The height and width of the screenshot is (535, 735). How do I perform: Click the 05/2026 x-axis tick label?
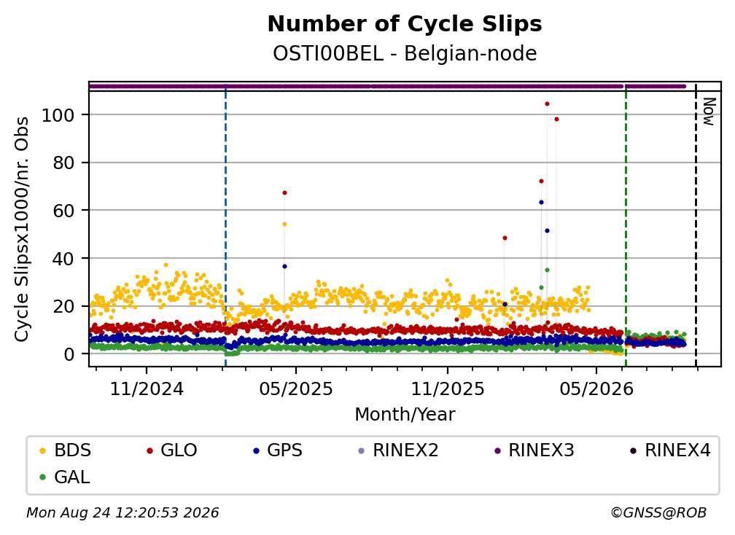click(x=596, y=389)
